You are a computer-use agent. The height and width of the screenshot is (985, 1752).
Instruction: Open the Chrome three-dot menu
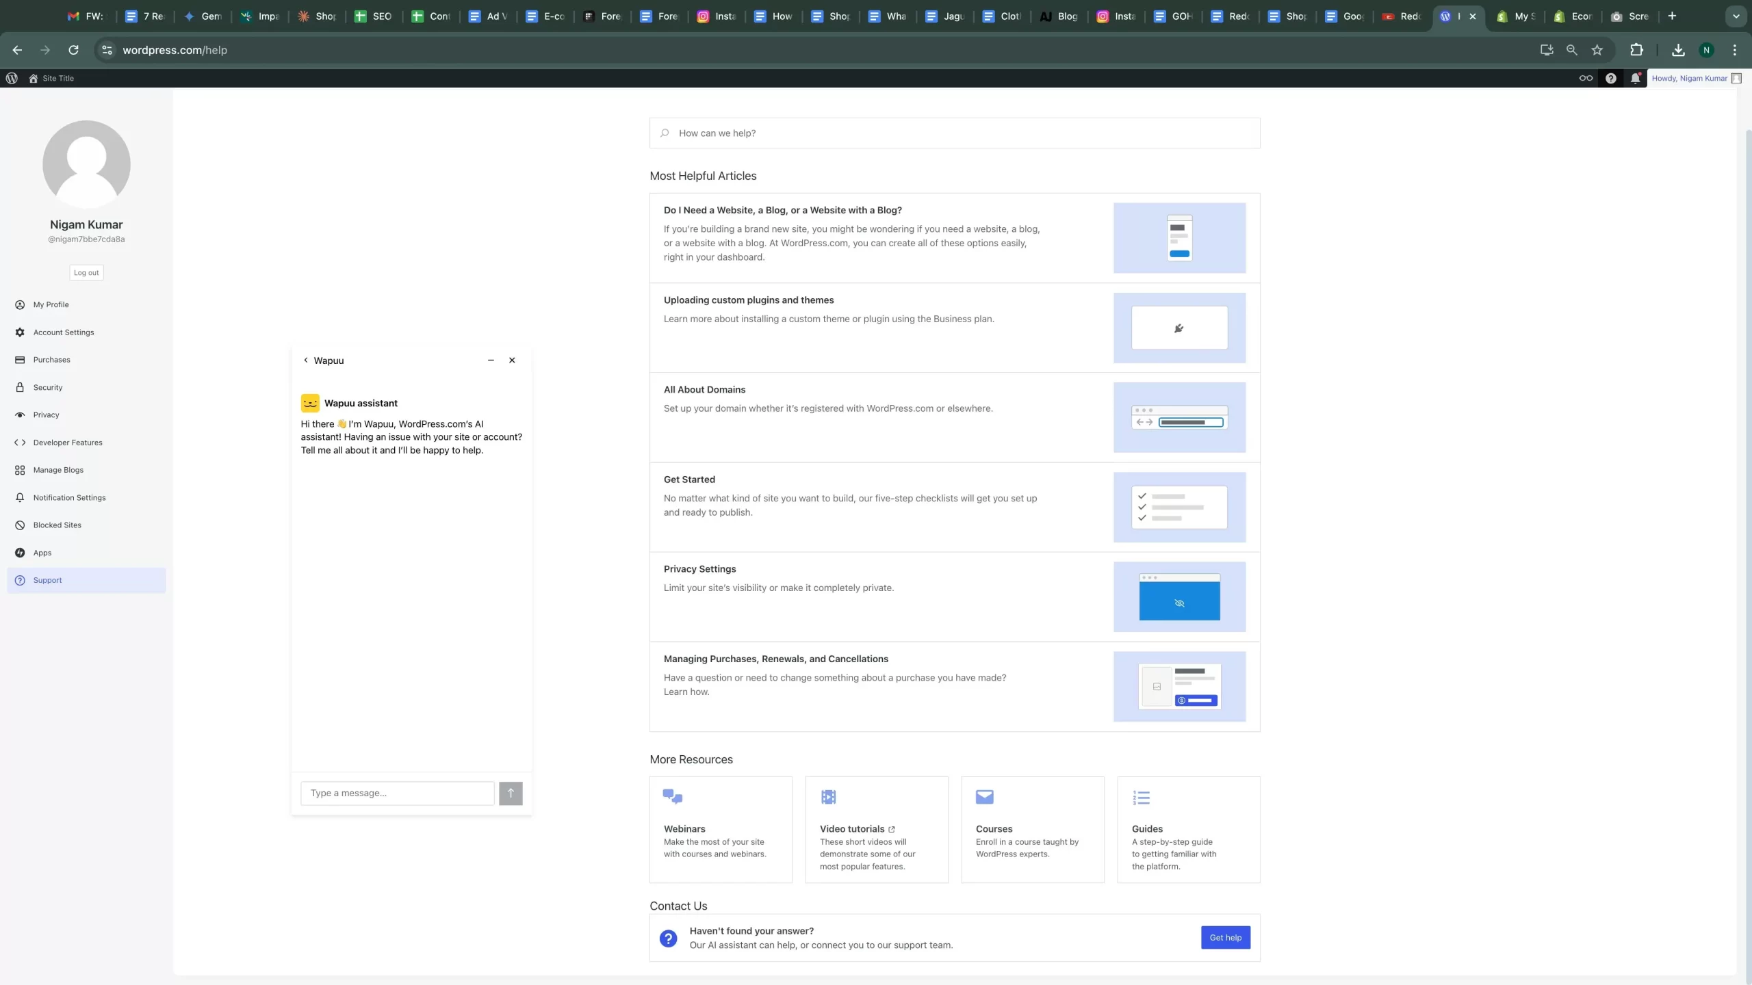(x=1734, y=50)
